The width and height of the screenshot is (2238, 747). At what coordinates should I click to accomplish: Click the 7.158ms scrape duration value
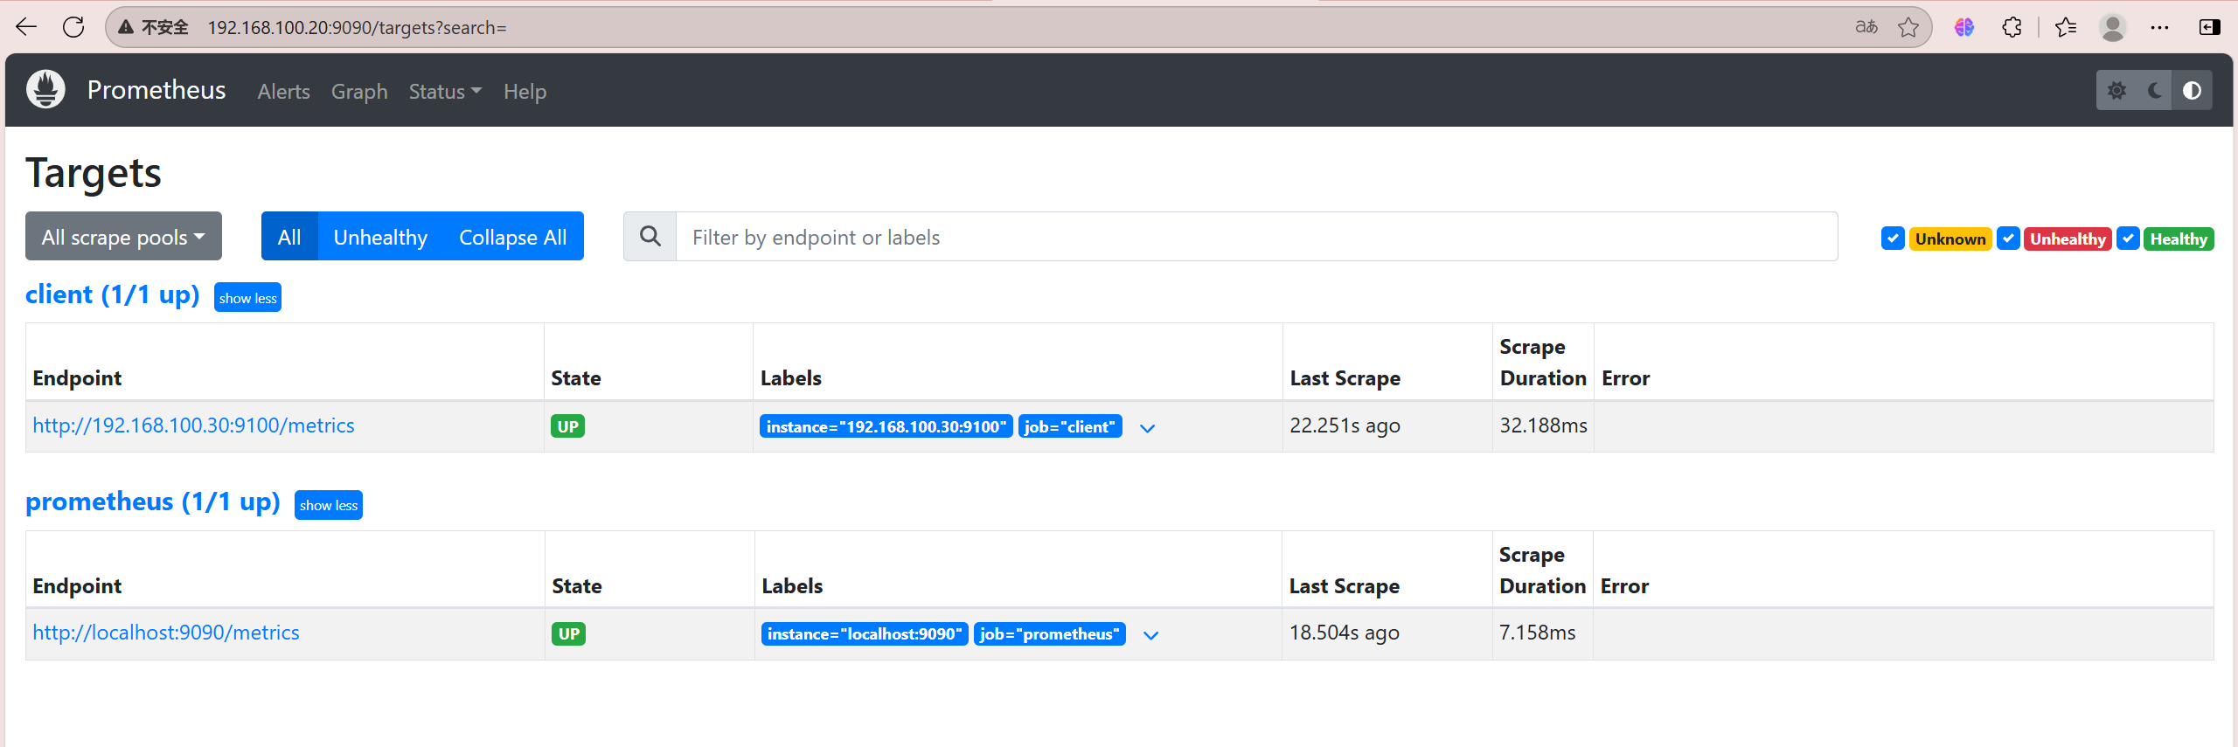(1537, 633)
